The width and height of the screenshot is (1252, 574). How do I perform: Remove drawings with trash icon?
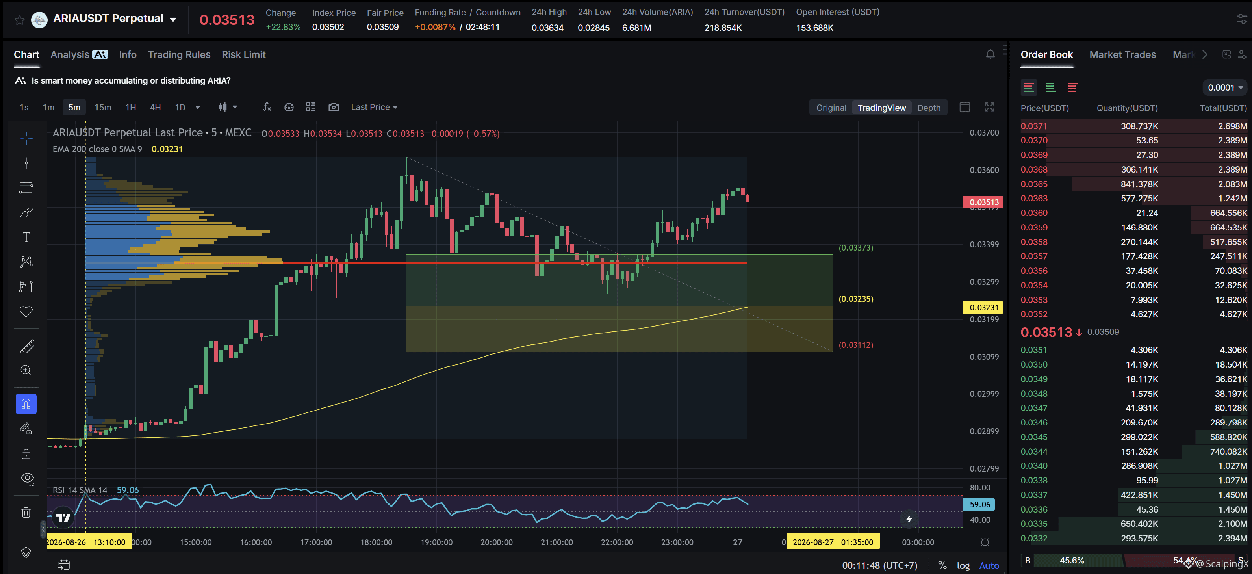coord(26,513)
